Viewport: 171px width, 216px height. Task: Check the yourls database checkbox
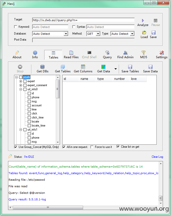pyautogui.click(x=21, y=77)
